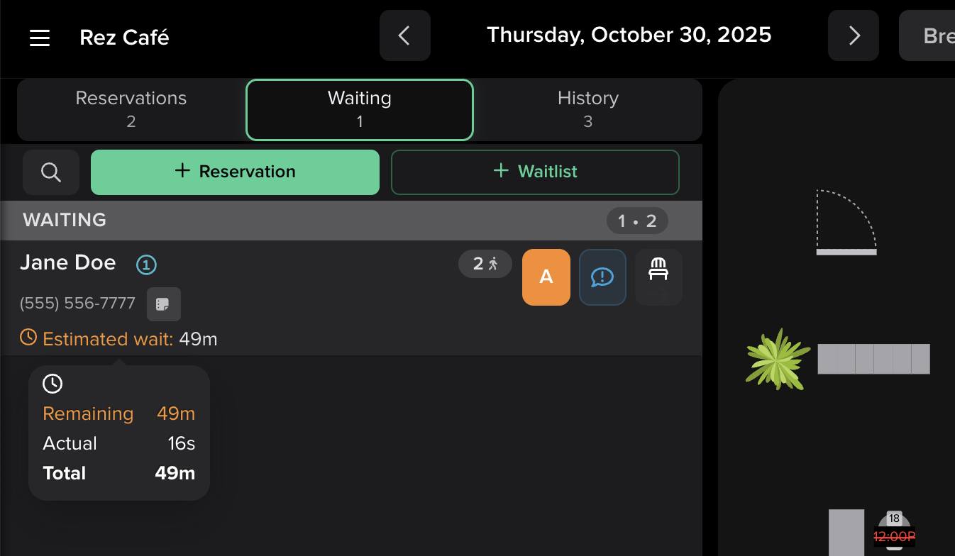Add a guest to the Waitlist

click(x=535, y=172)
